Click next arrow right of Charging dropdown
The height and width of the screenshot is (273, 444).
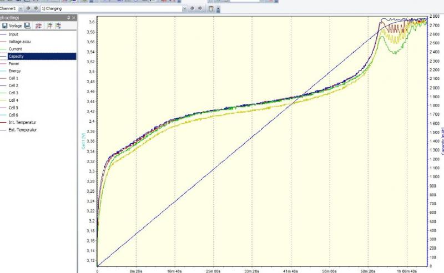pyautogui.click(x=200, y=9)
